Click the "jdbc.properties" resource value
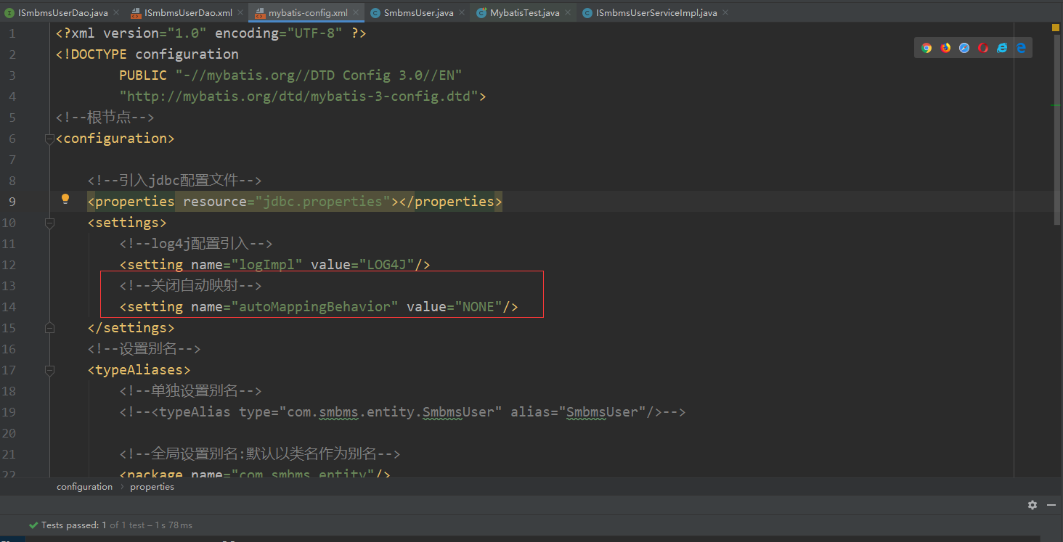The image size is (1063, 542). 323,202
